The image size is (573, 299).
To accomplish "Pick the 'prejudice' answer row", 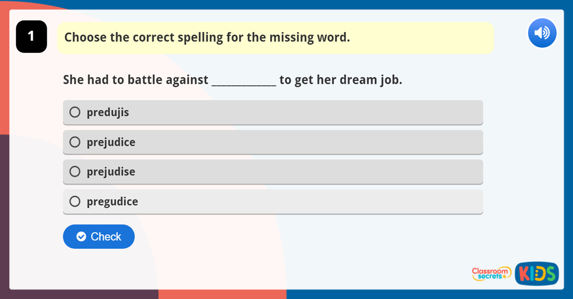I will point(272,142).
